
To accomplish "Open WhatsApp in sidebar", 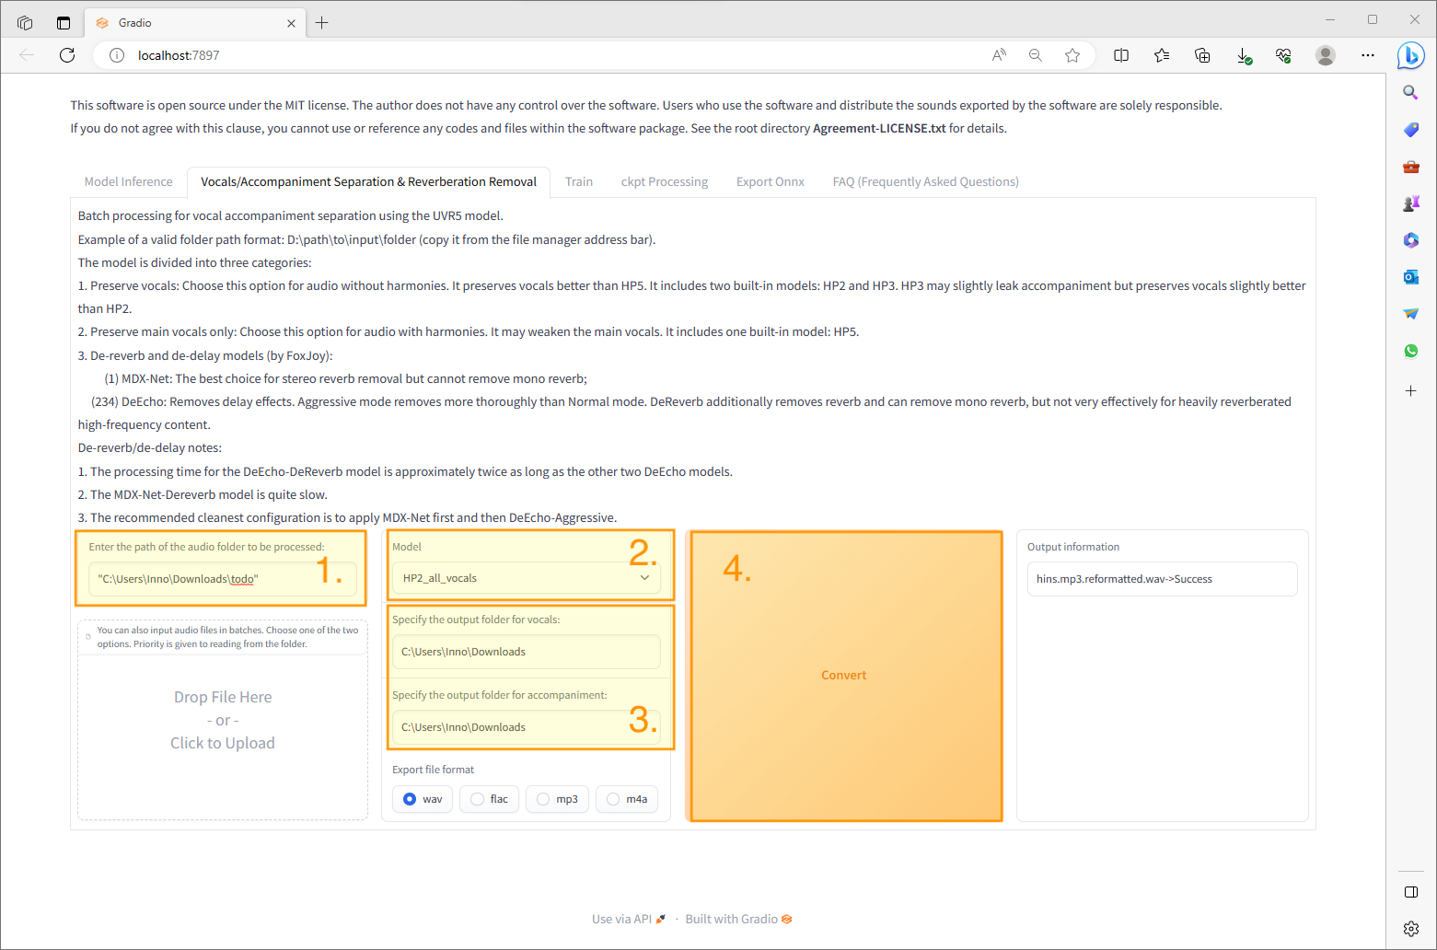I will coord(1410,351).
